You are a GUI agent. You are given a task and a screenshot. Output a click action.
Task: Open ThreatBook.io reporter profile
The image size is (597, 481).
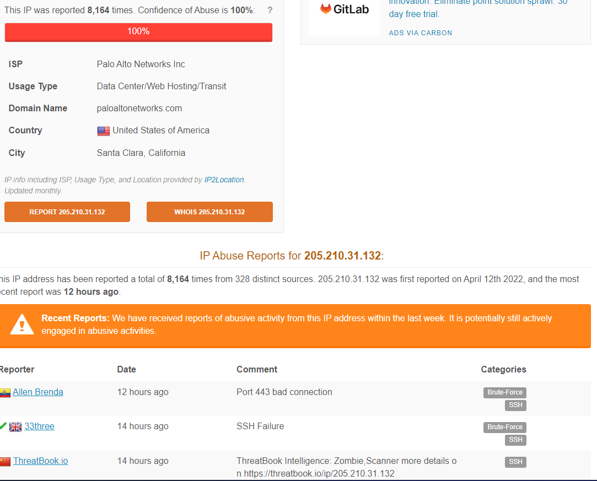41,461
